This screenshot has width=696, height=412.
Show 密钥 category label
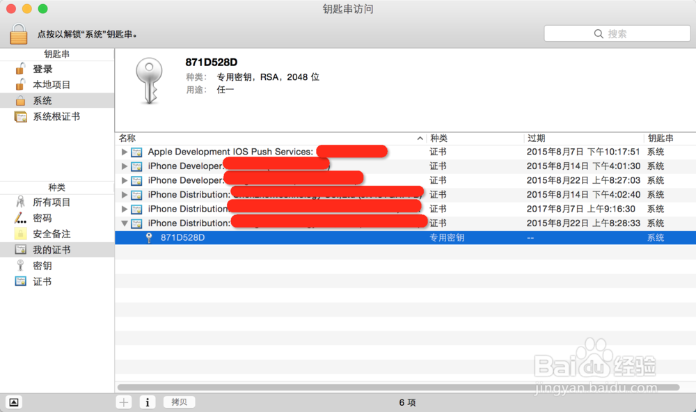[x=42, y=265]
